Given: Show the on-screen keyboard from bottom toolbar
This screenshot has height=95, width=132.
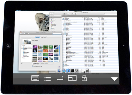Looking at the screenshot, I should 35,78.
